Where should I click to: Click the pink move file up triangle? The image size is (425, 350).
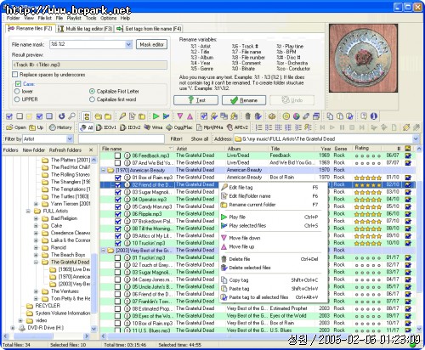190,116
